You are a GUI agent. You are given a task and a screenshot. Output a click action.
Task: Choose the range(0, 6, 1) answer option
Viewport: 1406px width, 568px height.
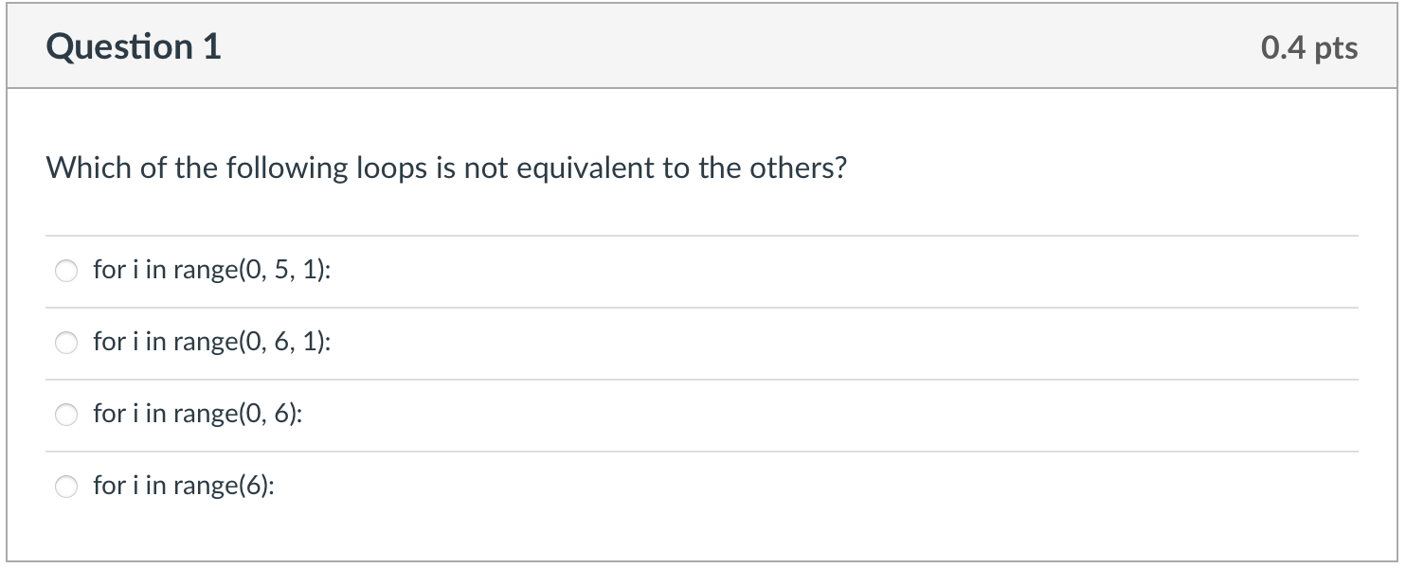pos(66,343)
